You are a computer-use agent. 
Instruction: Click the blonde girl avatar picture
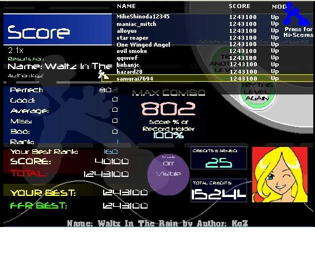point(280,175)
